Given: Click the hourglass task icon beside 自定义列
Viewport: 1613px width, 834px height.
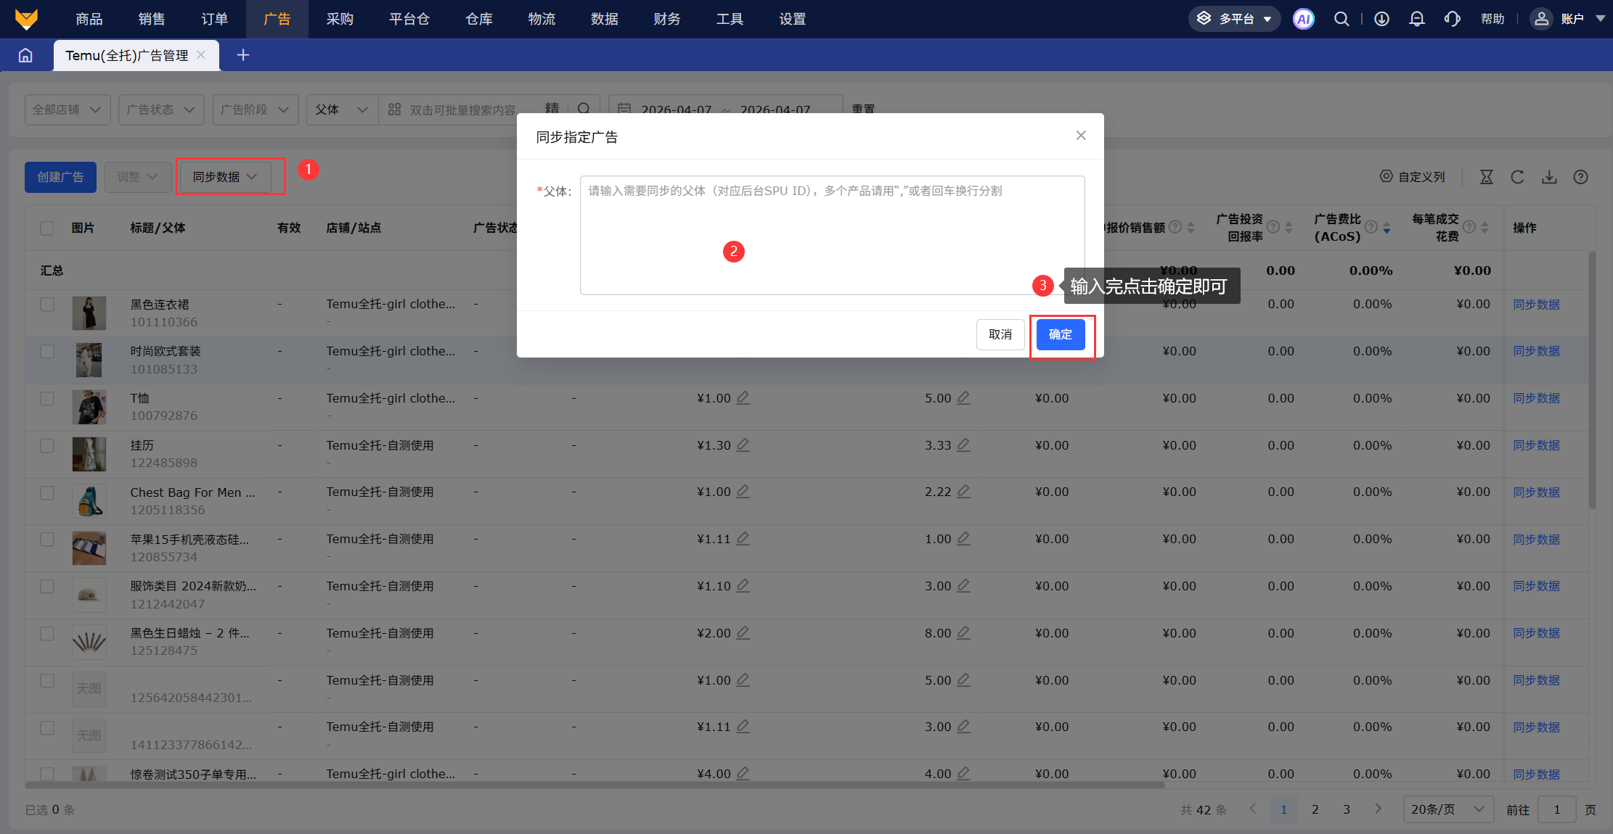Looking at the screenshot, I should click(x=1486, y=177).
